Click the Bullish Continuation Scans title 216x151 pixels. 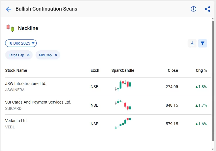pyautogui.click(x=46, y=9)
